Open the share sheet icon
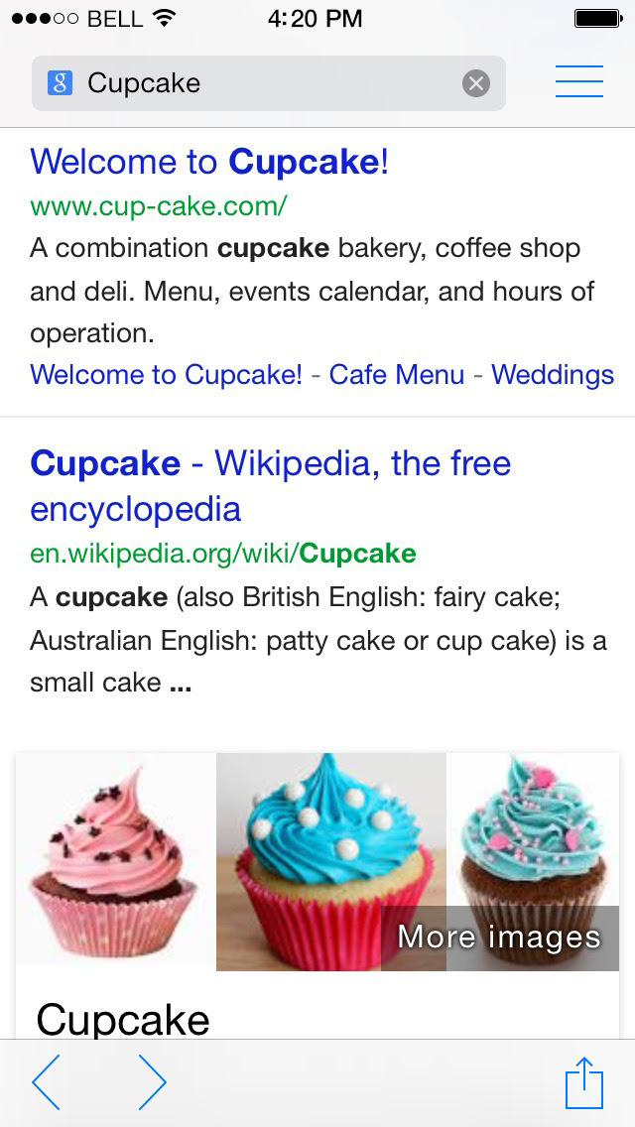The height and width of the screenshot is (1127, 635). tap(584, 1082)
